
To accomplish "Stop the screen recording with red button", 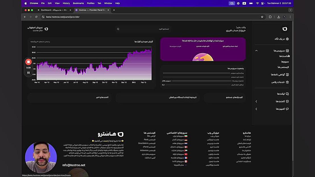I will tap(28, 62).
